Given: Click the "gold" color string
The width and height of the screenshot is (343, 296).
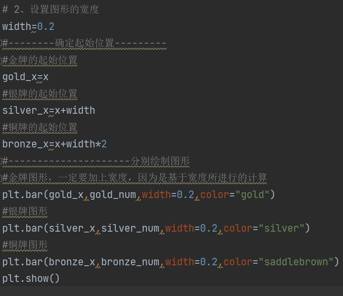Looking at the screenshot, I should coord(255,194).
